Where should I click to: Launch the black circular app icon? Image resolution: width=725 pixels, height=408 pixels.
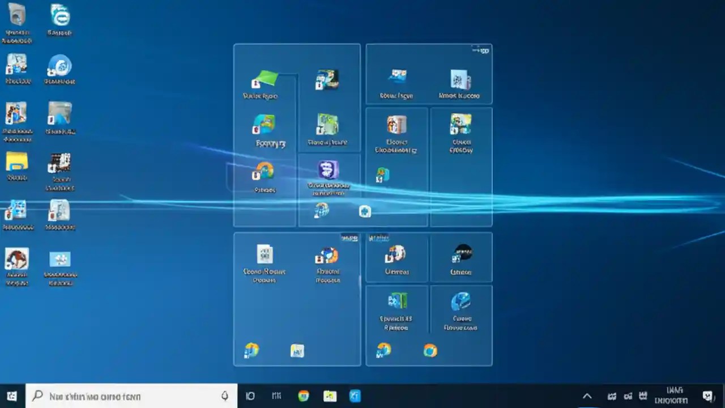[462, 252]
